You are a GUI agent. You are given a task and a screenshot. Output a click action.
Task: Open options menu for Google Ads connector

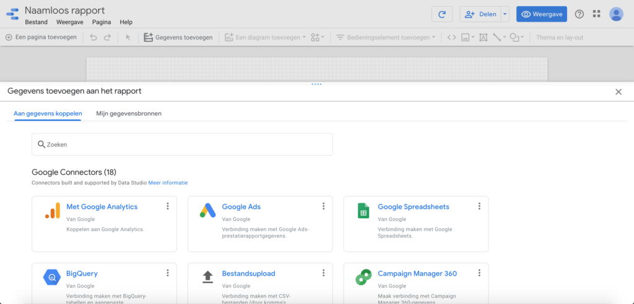[x=323, y=206]
